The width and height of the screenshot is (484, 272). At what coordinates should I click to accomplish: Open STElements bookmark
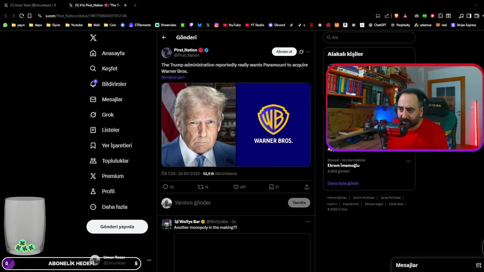(140, 25)
